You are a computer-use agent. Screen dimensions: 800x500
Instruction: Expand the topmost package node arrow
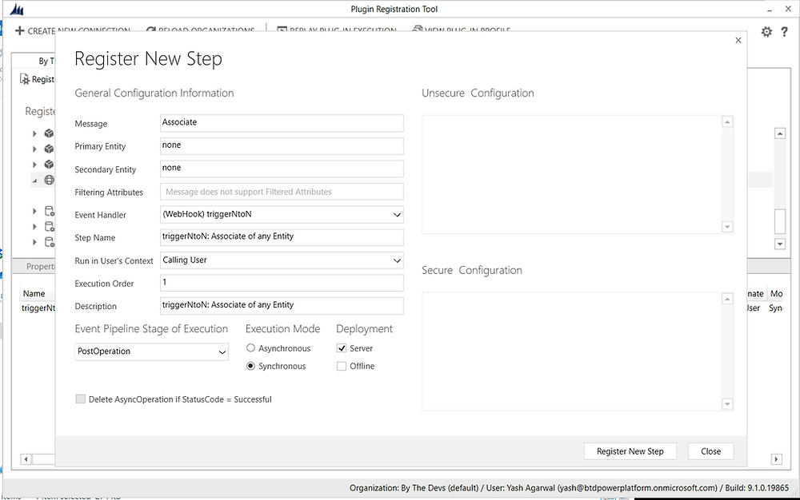tap(34, 133)
